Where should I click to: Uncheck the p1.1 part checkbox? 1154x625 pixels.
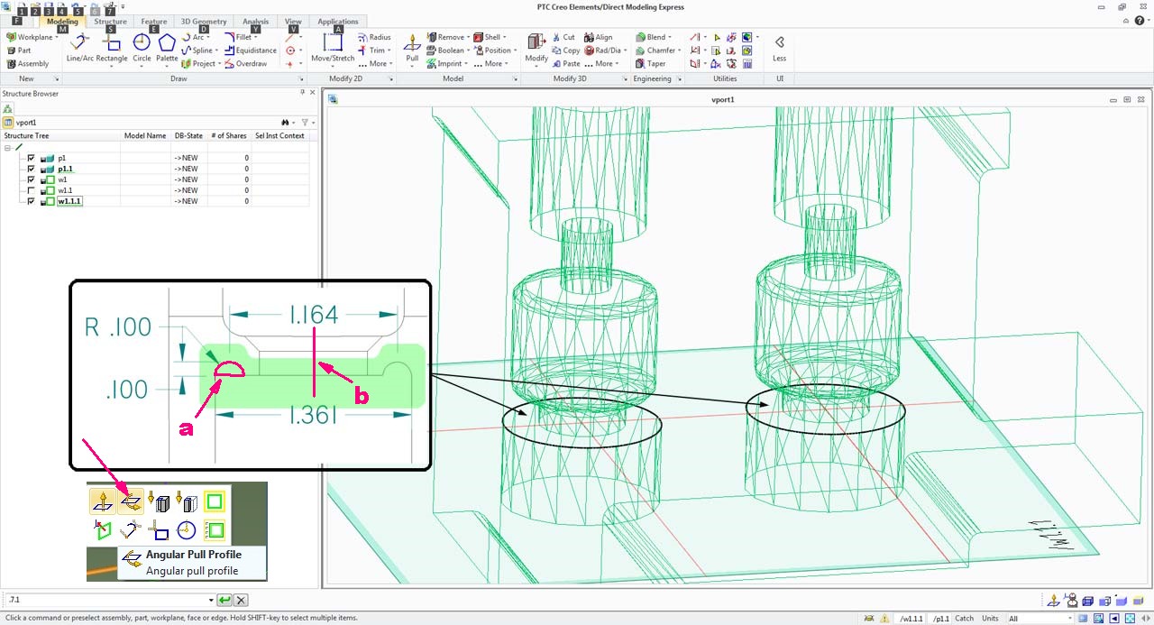(x=32, y=169)
